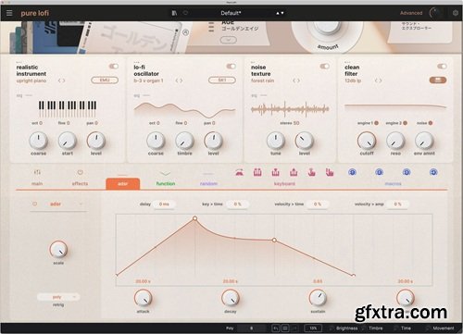This screenshot has width=463, height=334.
Task: Toggle engine 1 routing to filter
Action: (376, 123)
